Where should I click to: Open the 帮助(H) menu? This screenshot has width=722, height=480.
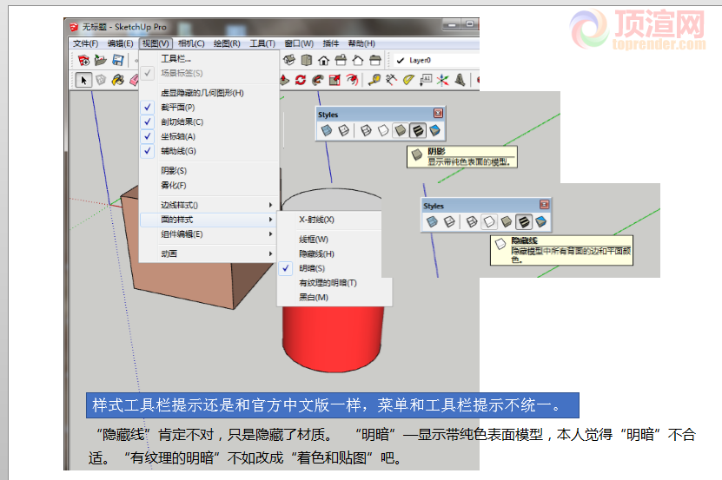point(361,43)
